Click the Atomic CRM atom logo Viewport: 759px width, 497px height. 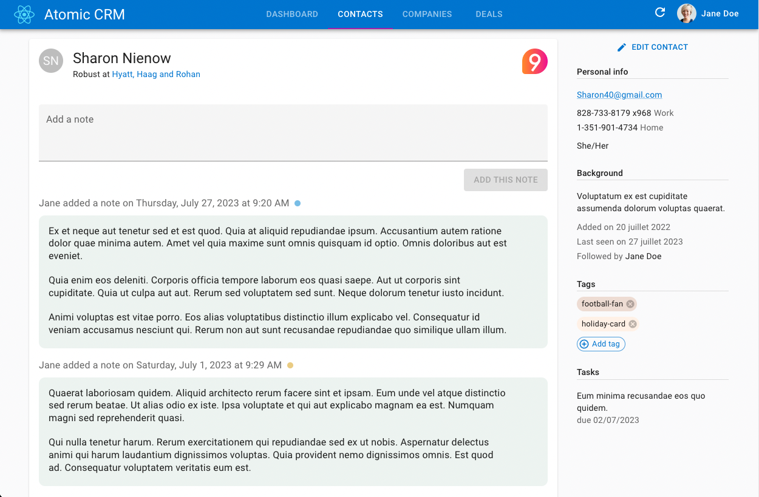pos(24,15)
